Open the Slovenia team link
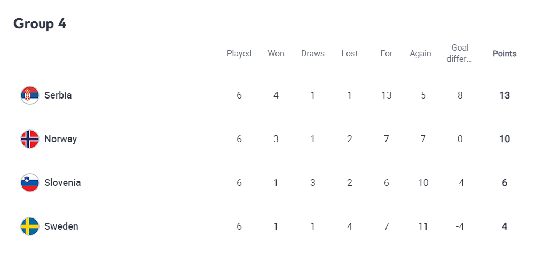 click(x=62, y=183)
